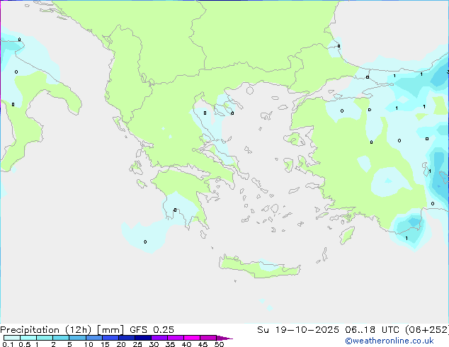
Task: Click the Su 19-10-2025 date label
Action: click(298, 330)
